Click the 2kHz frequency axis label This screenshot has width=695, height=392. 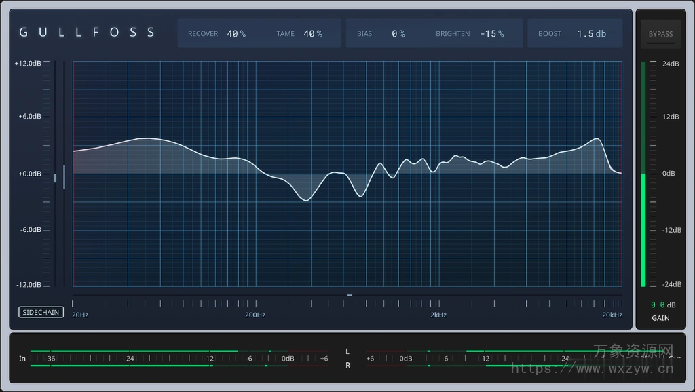(x=438, y=315)
